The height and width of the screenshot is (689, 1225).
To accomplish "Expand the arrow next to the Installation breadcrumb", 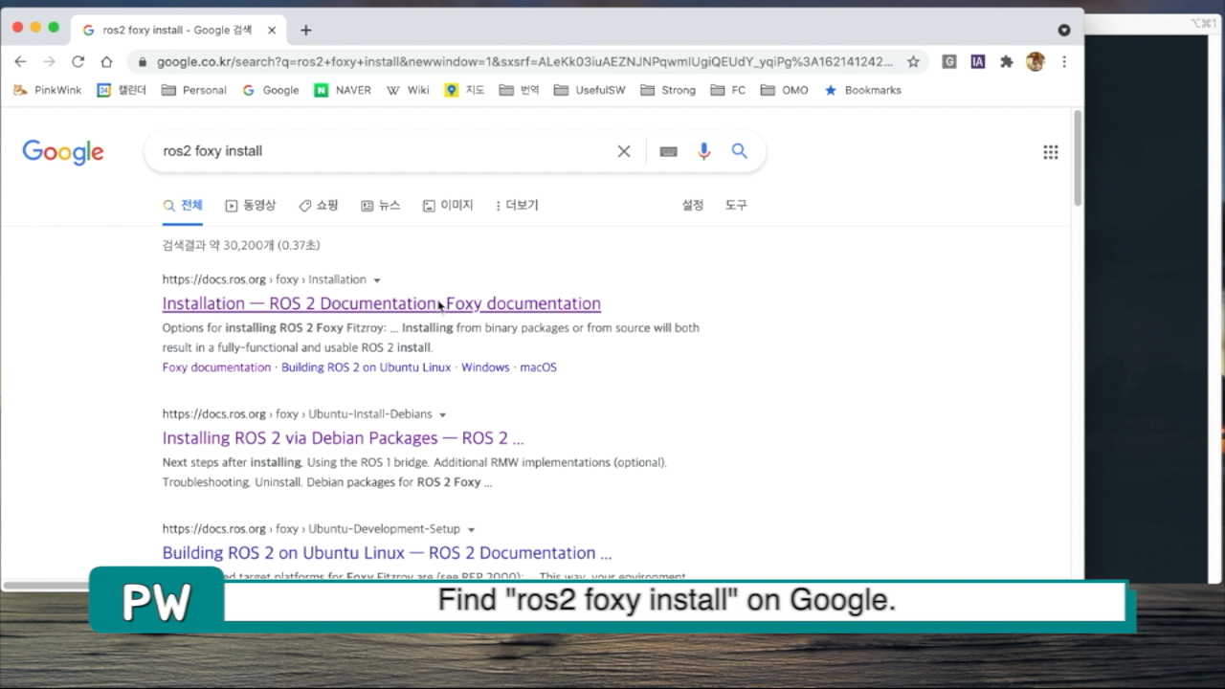I will coord(377,280).
